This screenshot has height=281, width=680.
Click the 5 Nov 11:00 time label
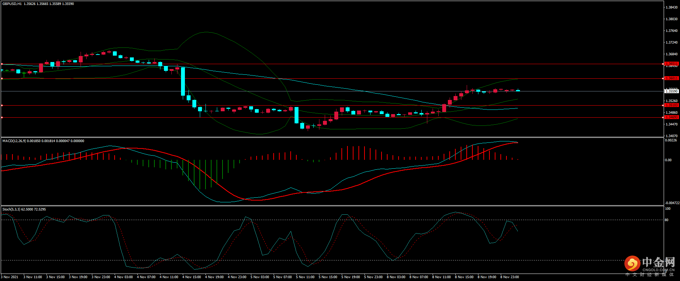point(305,277)
